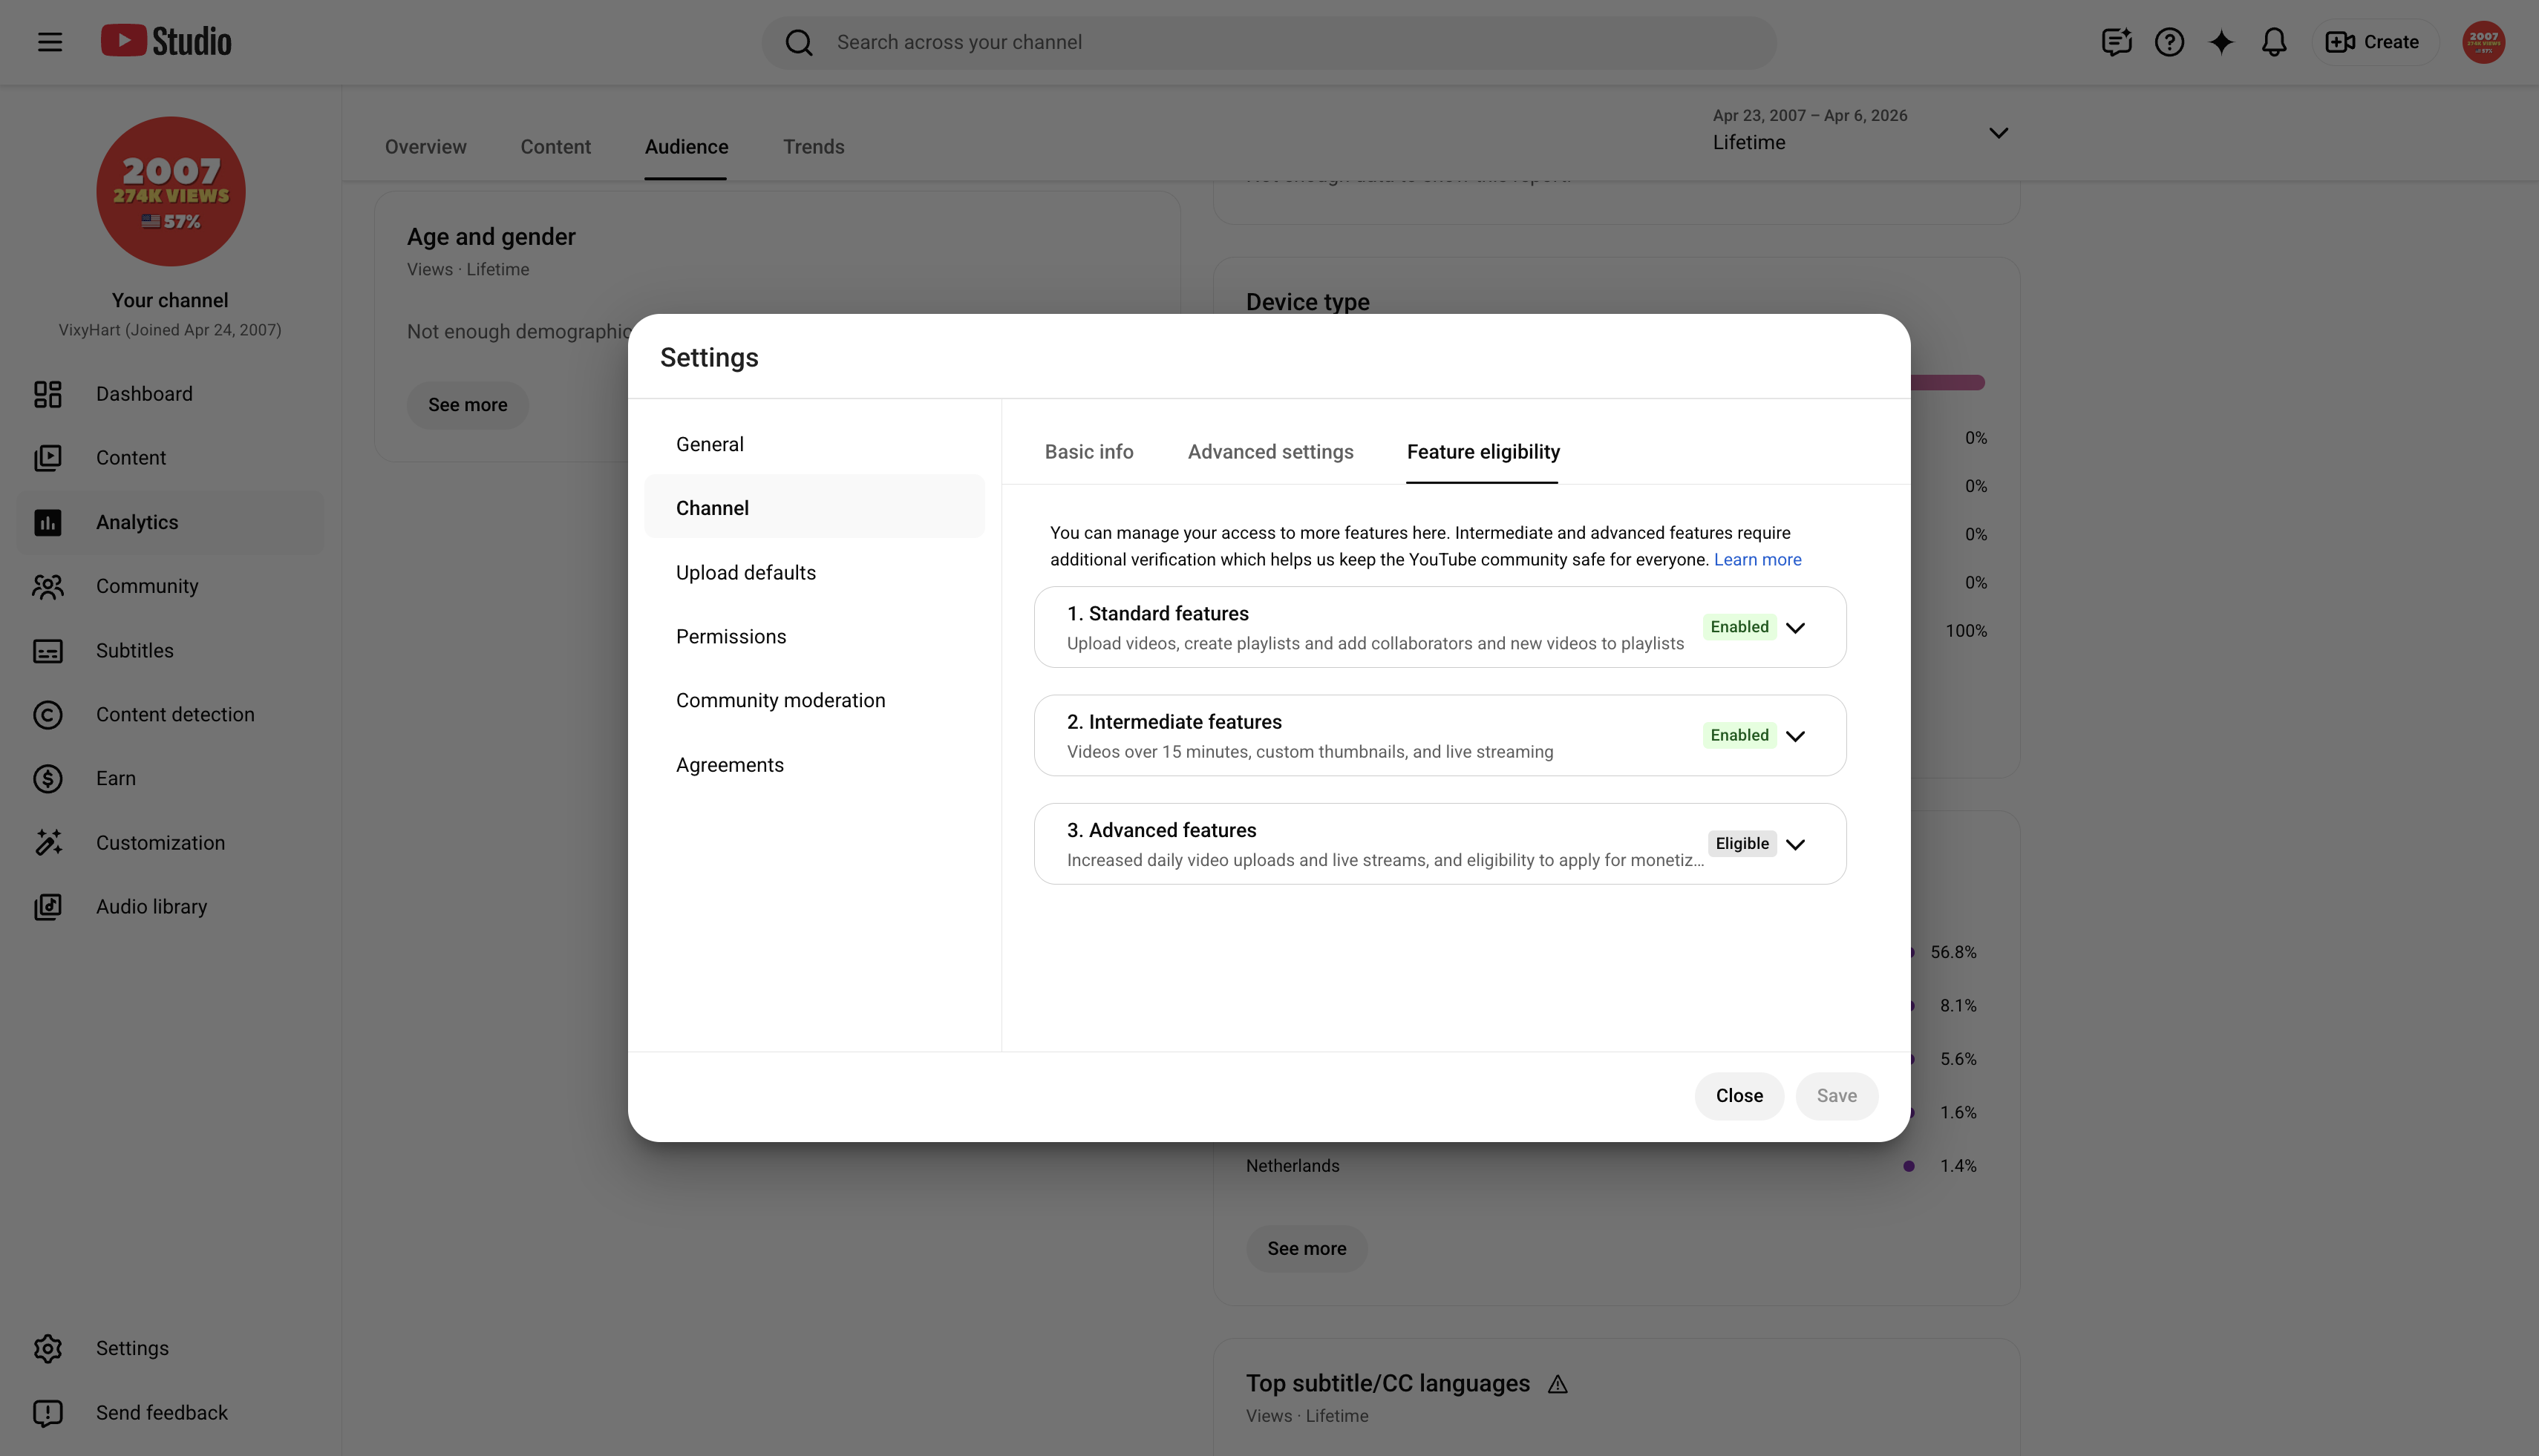This screenshot has height=1456, width=2539.
Task: Open Upload defaults settings
Action: coord(814,573)
